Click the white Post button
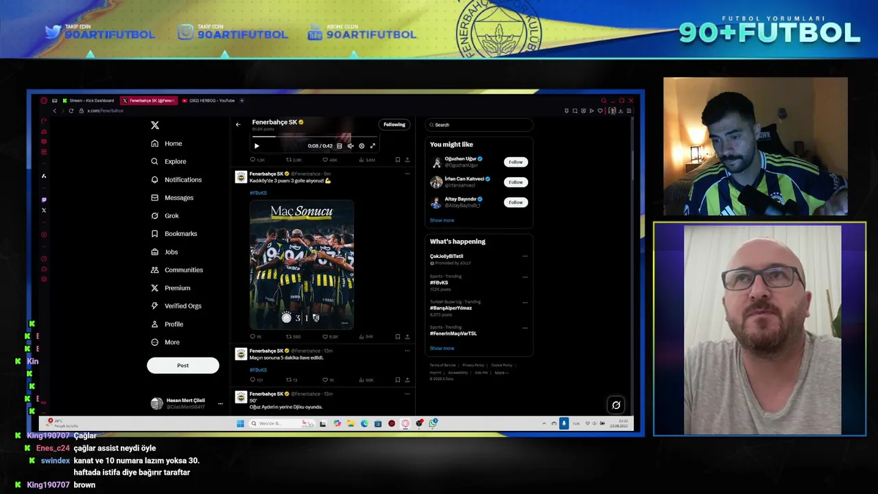Image resolution: width=878 pixels, height=494 pixels. tap(183, 365)
